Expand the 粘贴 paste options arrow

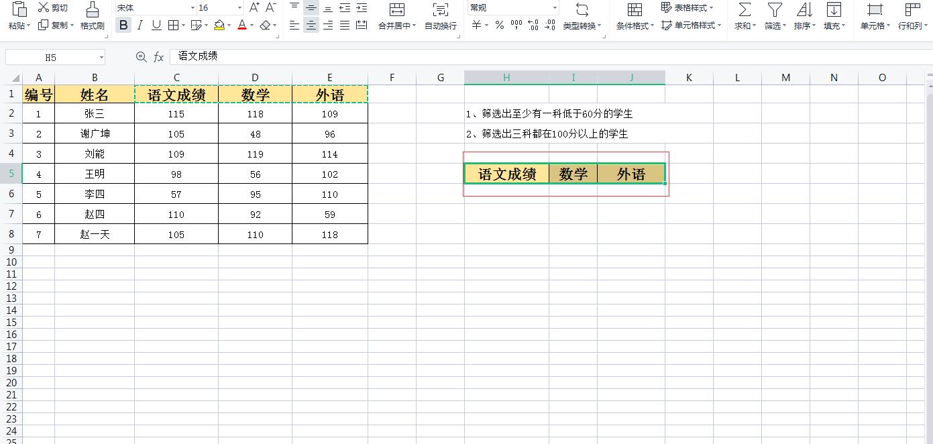(x=28, y=26)
